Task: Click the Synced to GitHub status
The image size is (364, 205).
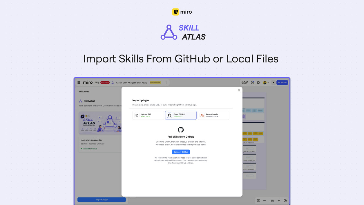Action: pyautogui.click(x=89, y=149)
